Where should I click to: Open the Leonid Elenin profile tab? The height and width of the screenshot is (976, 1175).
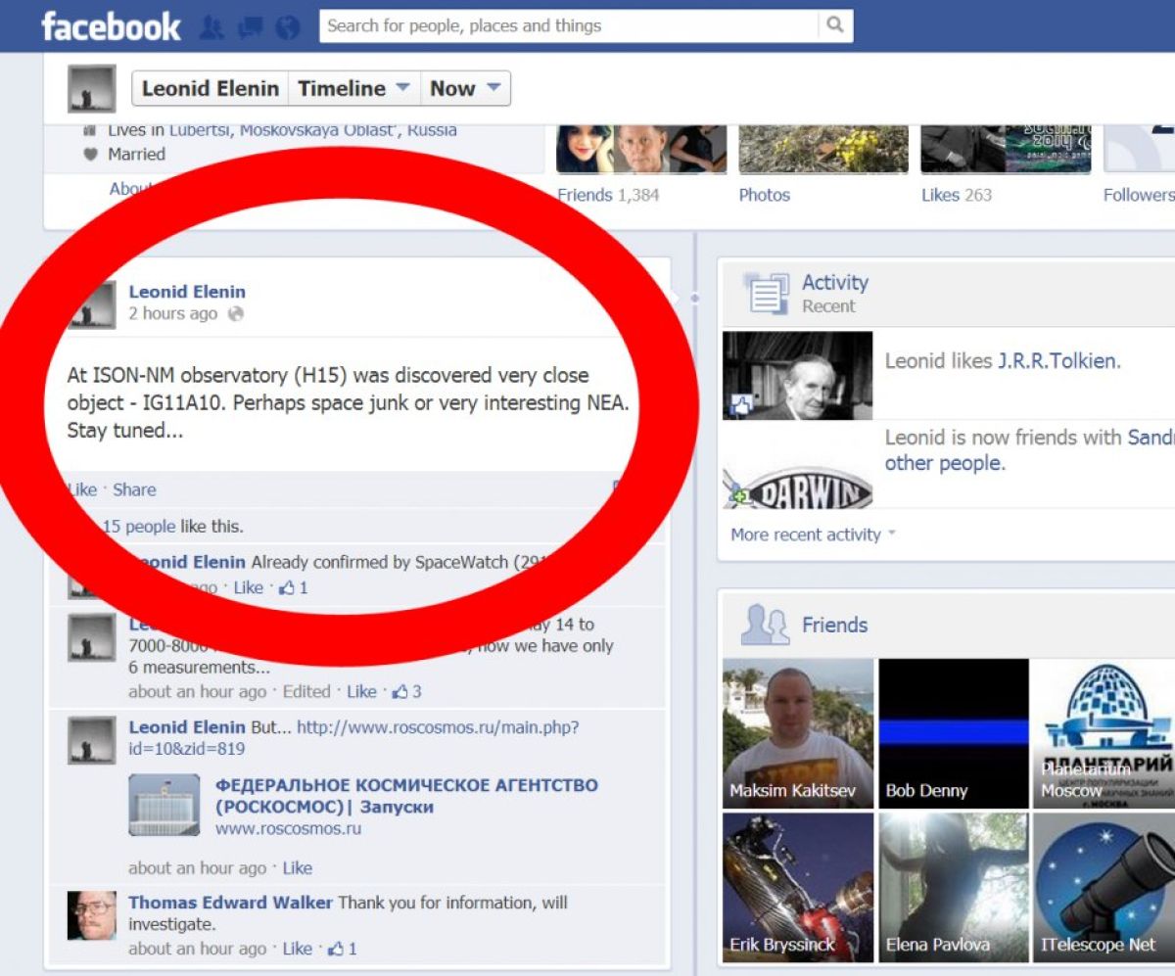click(210, 88)
